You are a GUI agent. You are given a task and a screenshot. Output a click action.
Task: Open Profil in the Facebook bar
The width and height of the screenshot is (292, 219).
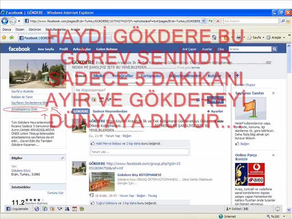(63, 49)
